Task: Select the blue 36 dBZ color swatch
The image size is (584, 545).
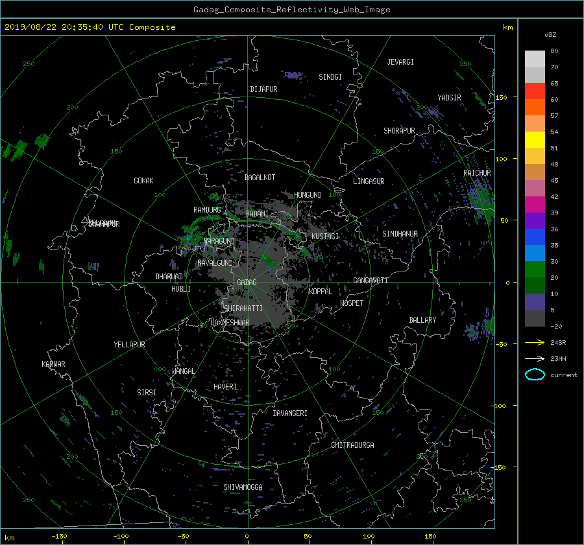Action: [x=535, y=237]
